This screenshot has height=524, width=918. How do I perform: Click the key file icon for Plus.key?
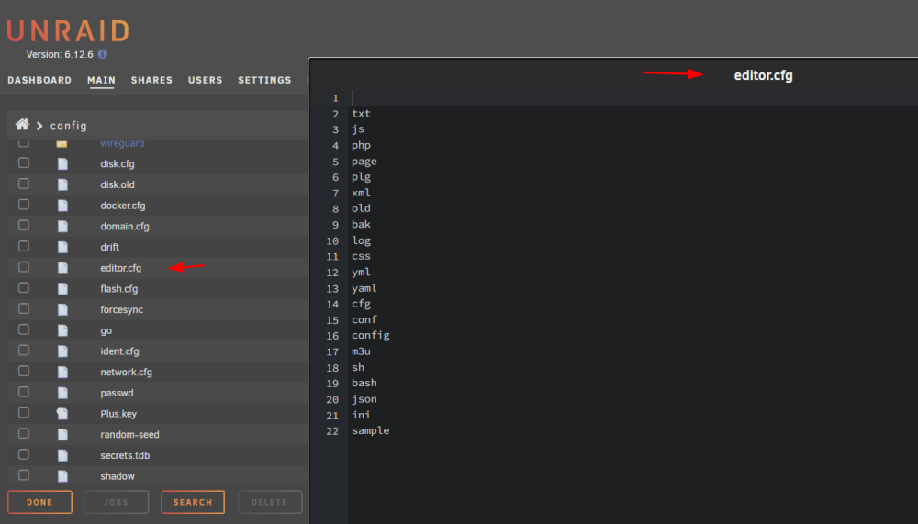(62, 413)
